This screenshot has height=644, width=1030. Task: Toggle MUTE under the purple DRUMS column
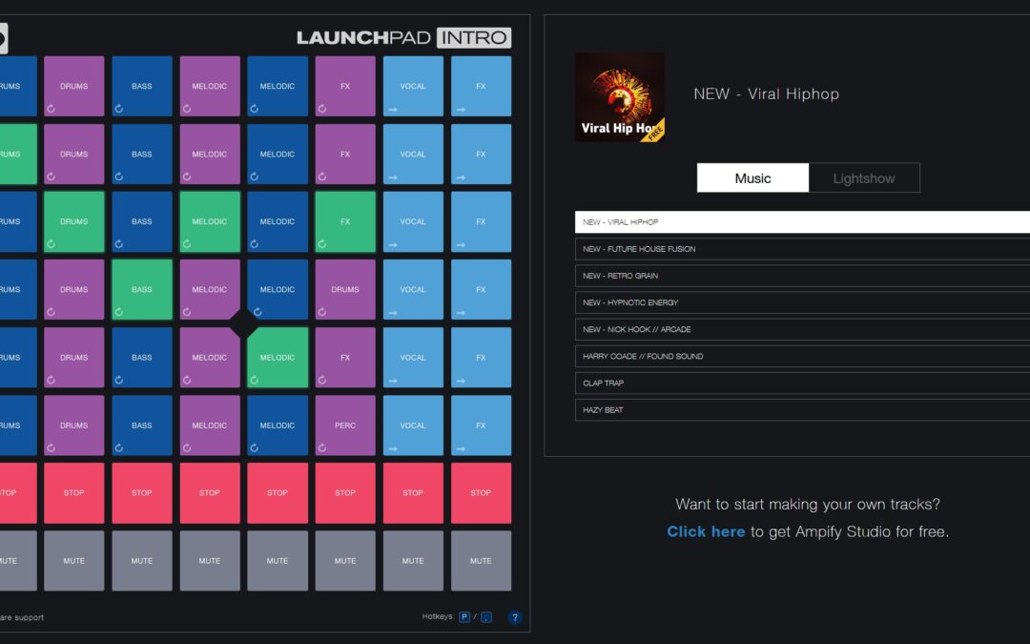point(74,561)
